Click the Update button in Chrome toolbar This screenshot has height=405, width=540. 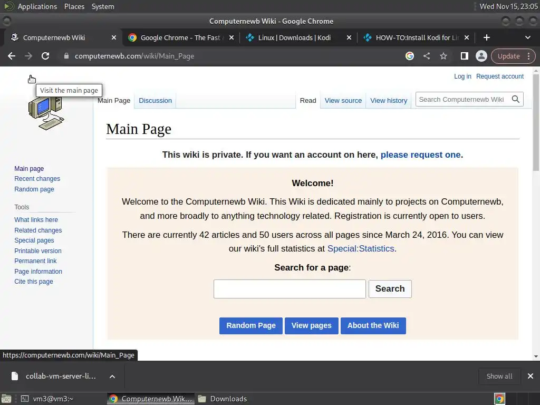(x=509, y=56)
